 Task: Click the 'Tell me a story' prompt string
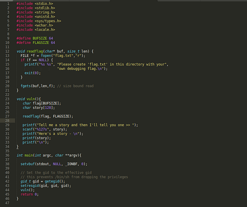pyautogui.click(x=86, y=125)
